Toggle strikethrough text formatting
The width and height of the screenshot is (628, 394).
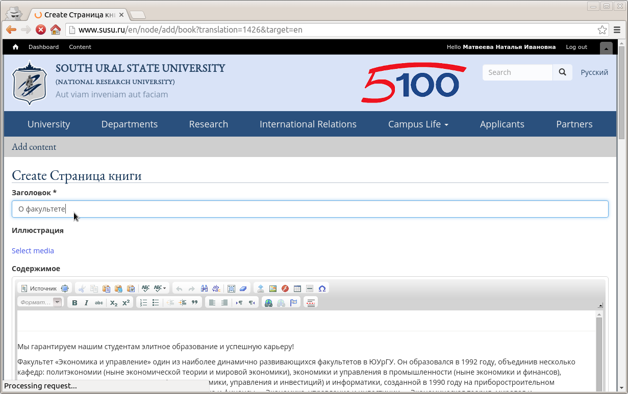point(99,303)
